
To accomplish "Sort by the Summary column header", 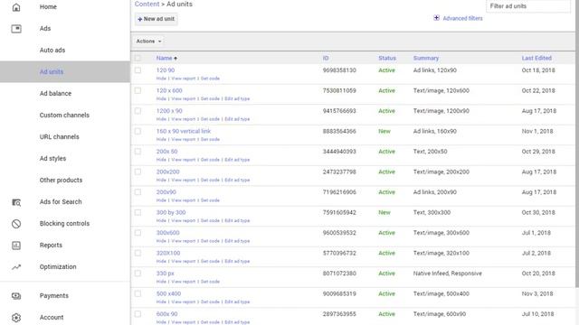I will [x=426, y=58].
